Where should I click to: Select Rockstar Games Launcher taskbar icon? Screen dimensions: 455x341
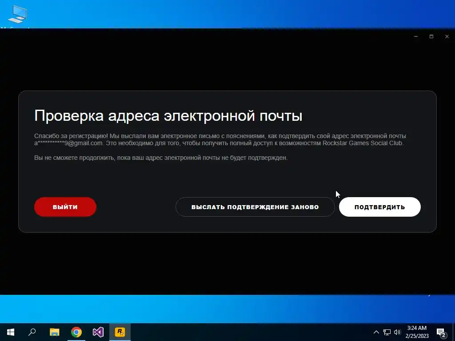120,332
